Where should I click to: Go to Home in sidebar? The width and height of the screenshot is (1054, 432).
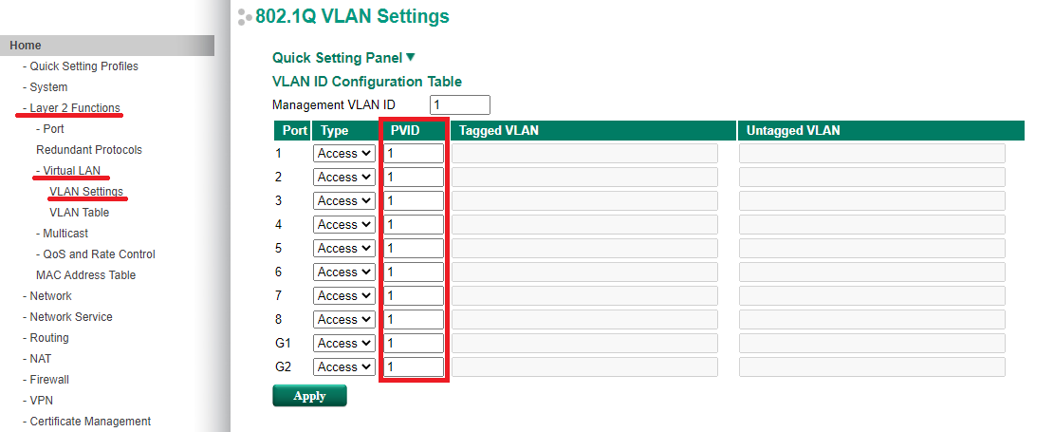26,46
